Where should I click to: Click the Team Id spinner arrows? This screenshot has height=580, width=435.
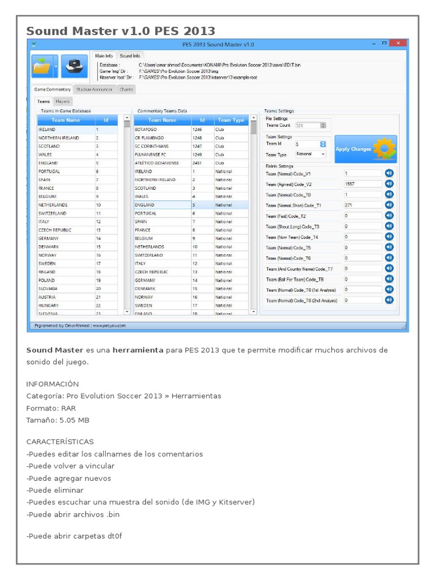pos(323,144)
